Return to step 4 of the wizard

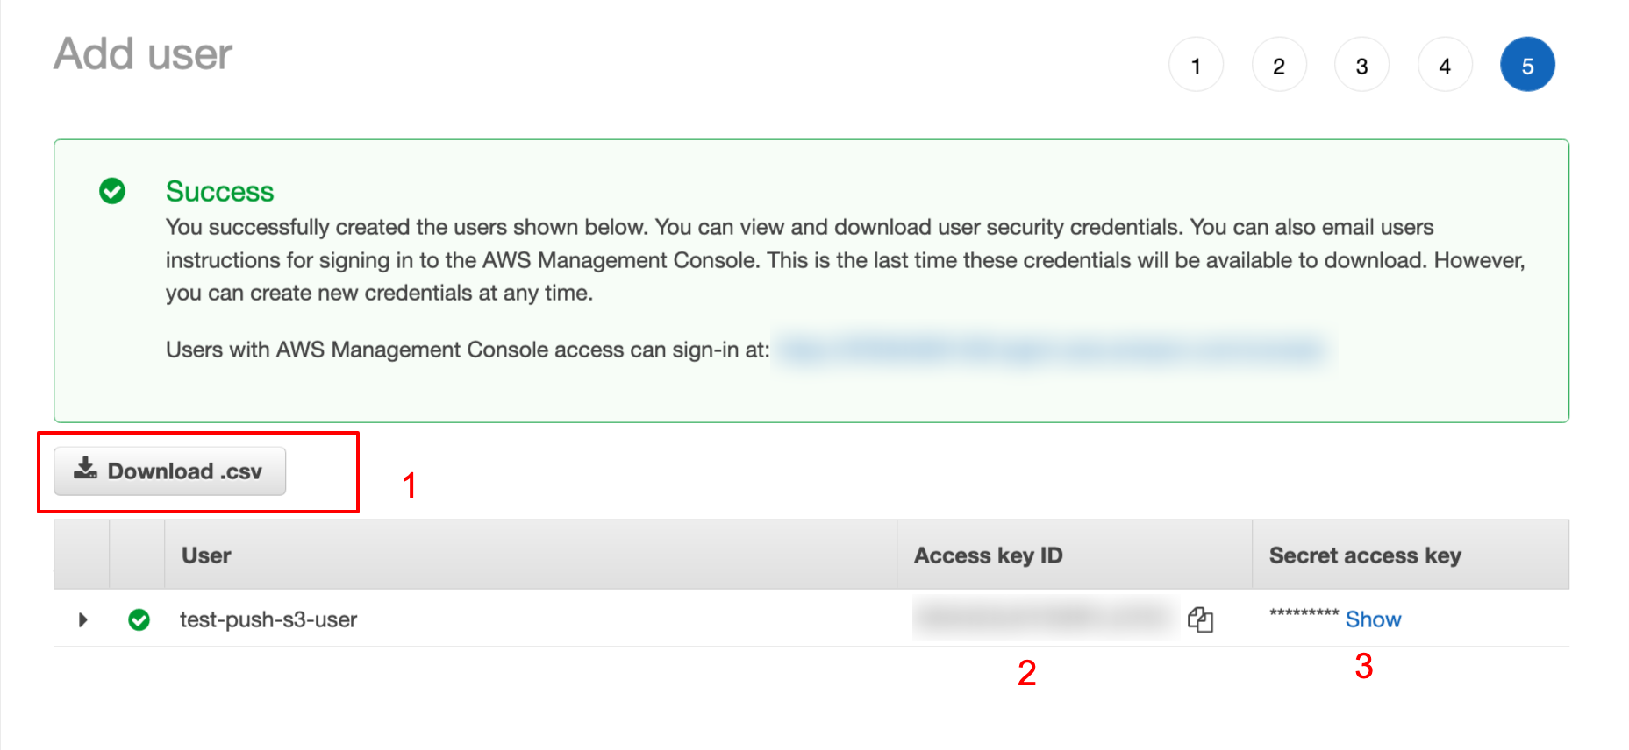pos(1445,65)
